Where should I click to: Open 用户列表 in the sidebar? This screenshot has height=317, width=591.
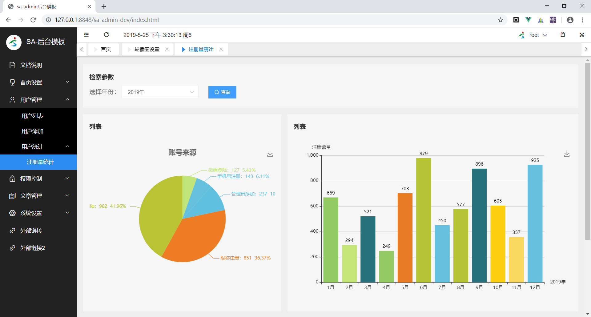(x=38, y=116)
